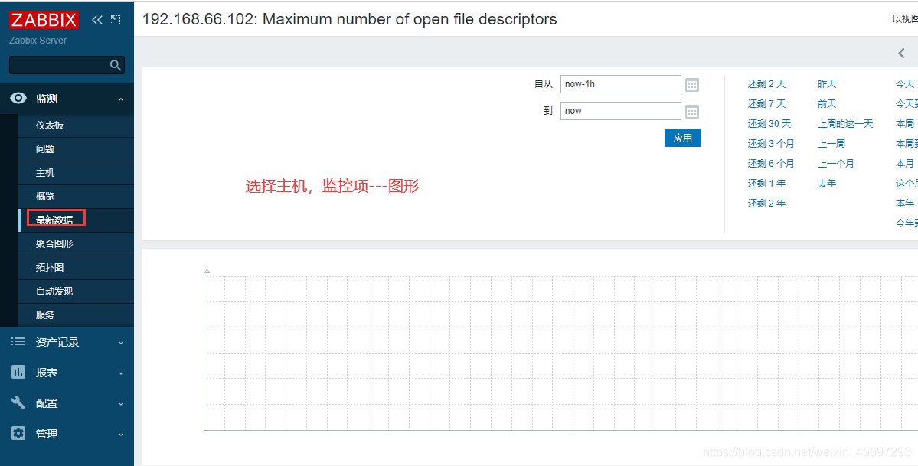Open the 仪表板 menu item
The width and height of the screenshot is (918, 466).
76,125
